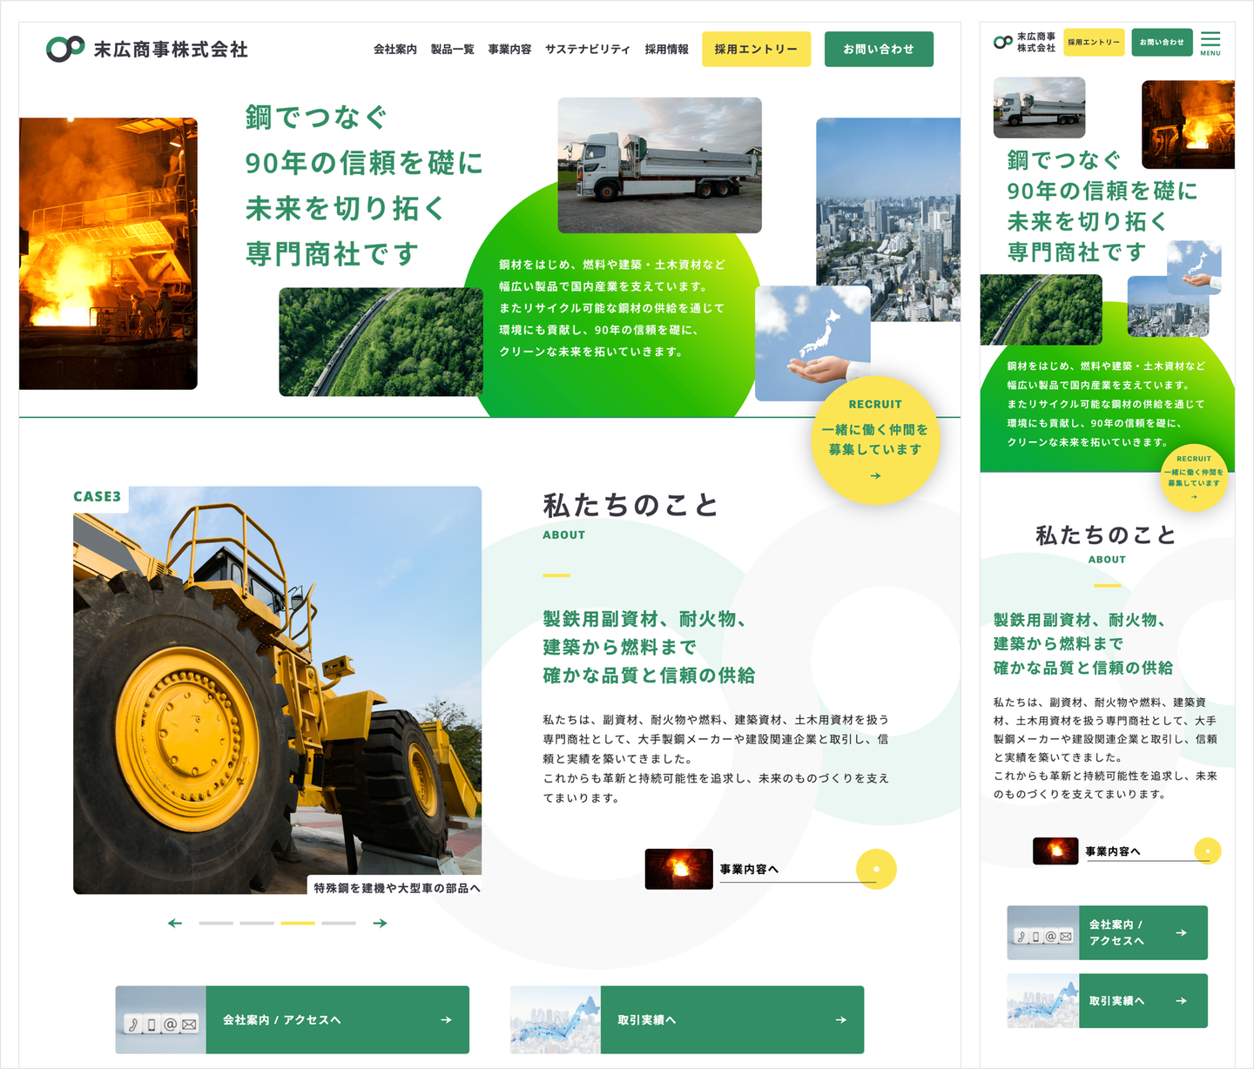The height and width of the screenshot is (1069, 1254).
Task: Click the yellow 採用エントリー button in desktop header
Action: pos(757,49)
